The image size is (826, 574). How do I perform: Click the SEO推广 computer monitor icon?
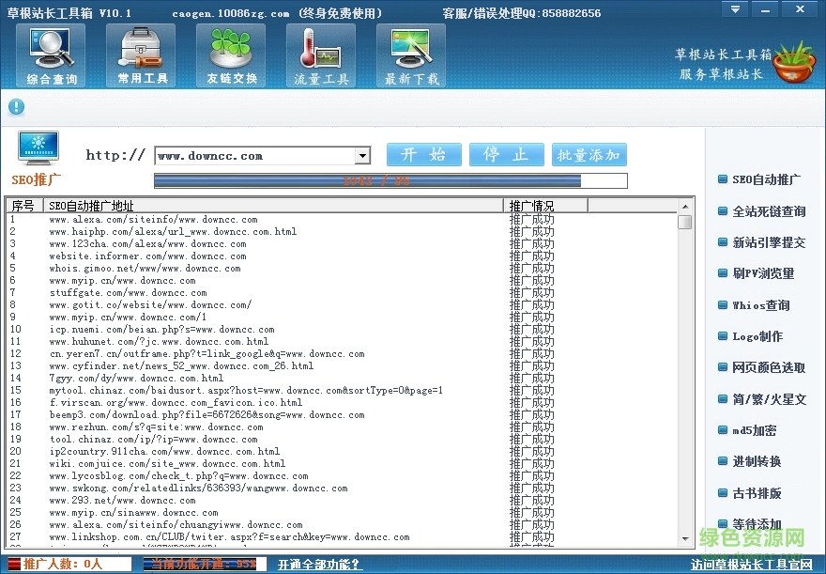[x=38, y=148]
